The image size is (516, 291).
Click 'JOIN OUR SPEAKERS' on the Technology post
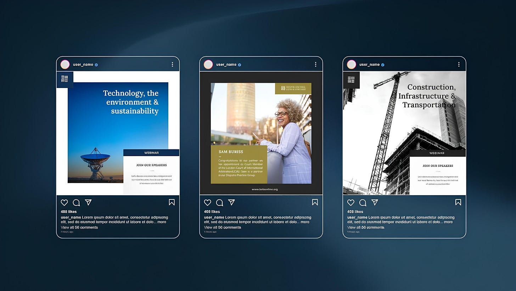tap(151, 165)
